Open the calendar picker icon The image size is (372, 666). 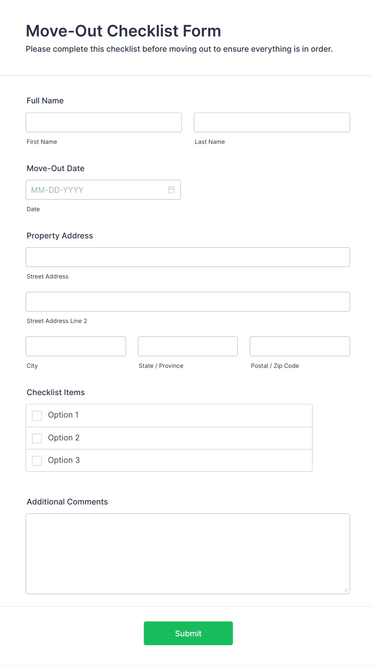click(x=172, y=190)
